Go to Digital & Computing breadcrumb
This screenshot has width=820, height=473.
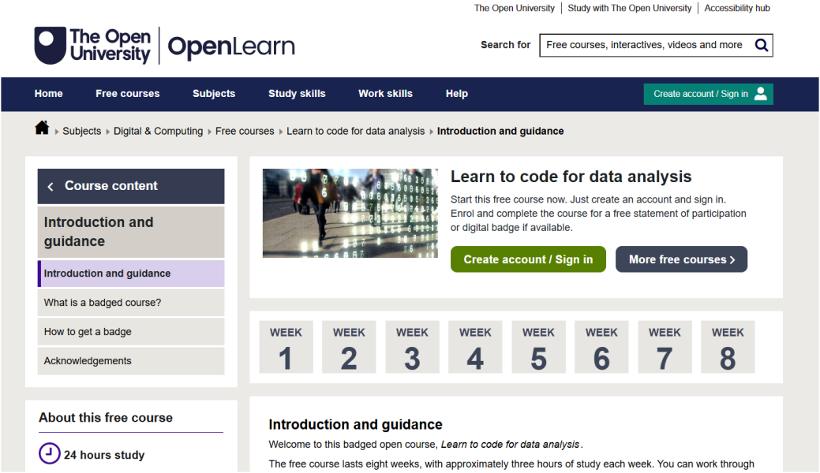point(158,131)
